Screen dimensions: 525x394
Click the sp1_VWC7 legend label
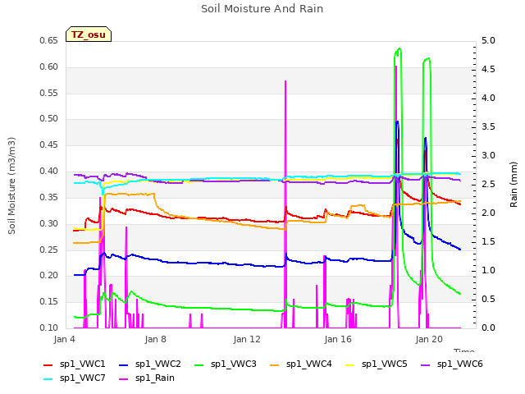coord(82,378)
